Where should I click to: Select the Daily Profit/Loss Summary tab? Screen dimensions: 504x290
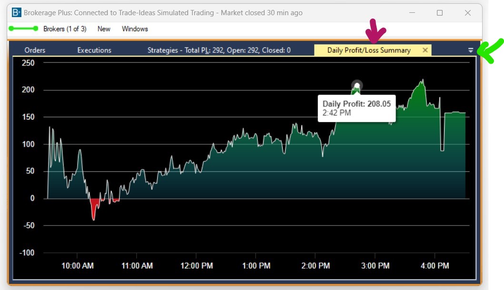[368, 50]
